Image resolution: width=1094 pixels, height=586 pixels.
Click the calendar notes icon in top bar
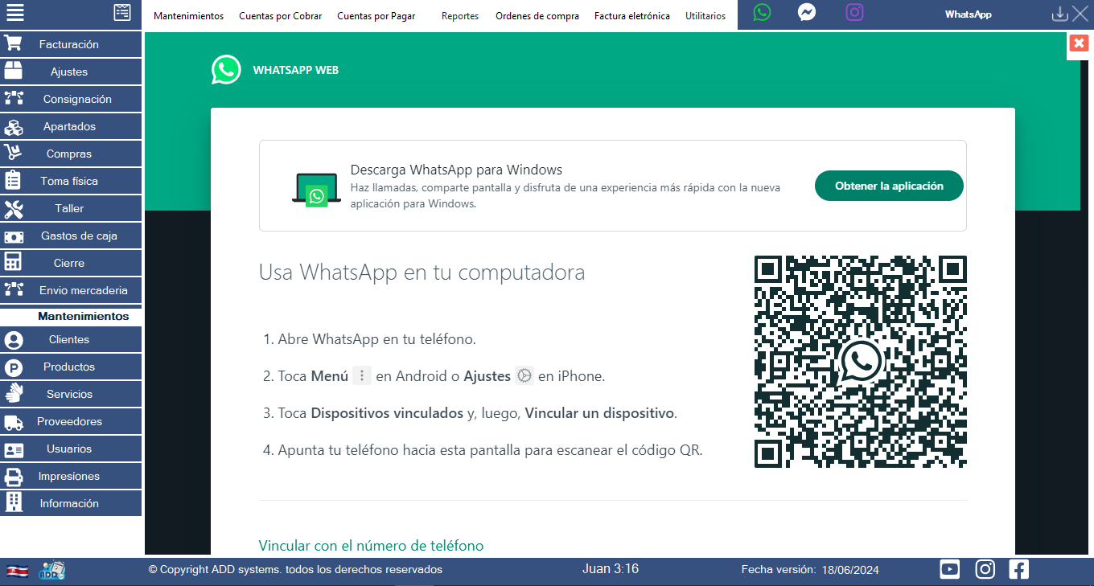(122, 13)
